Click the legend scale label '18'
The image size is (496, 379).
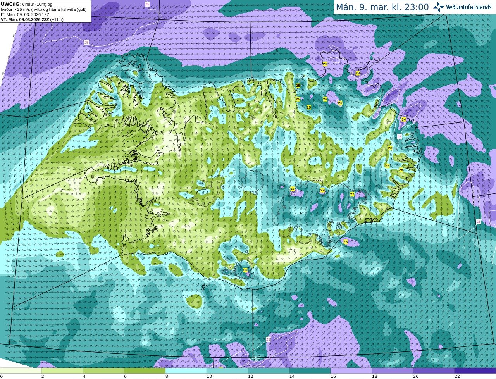375,376
